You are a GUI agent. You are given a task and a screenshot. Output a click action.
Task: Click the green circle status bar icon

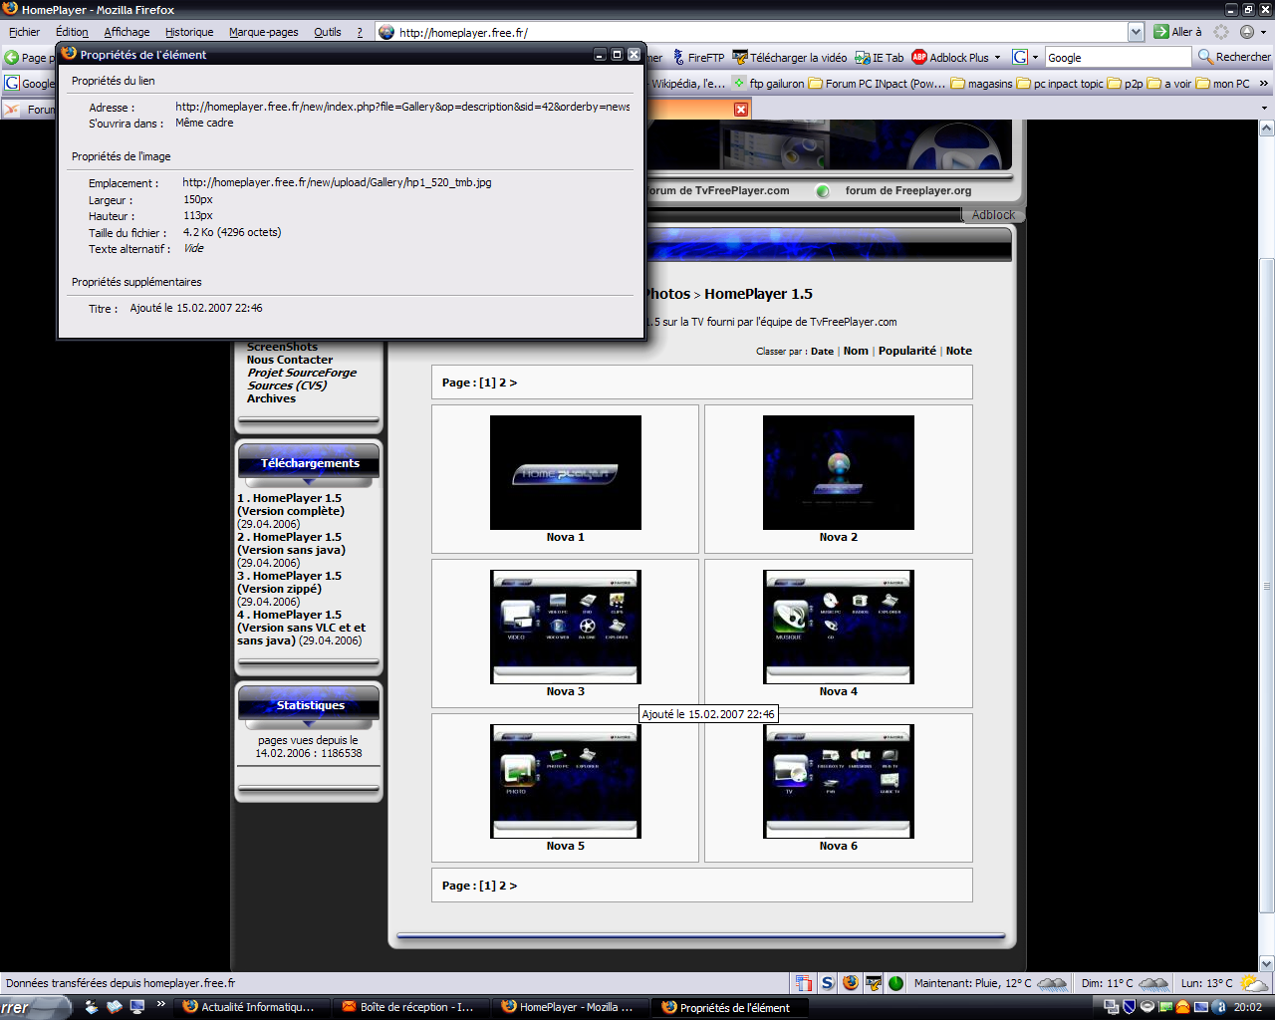[x=895, y=983]
